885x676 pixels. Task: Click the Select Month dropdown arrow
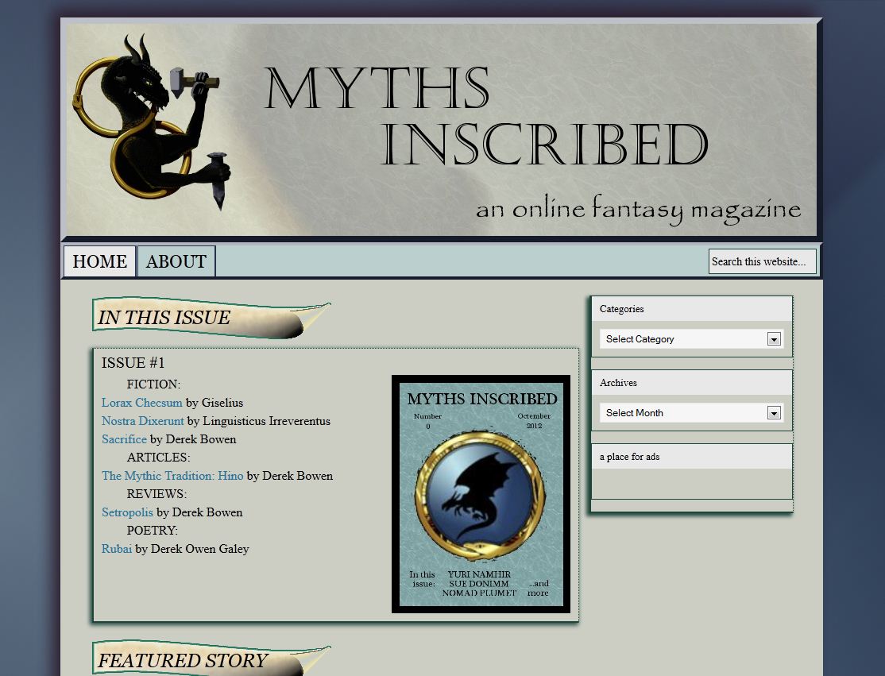click(x=774, y=413)
